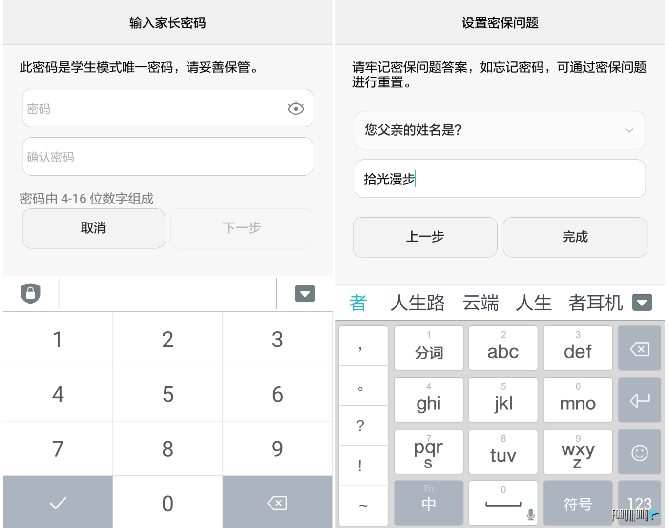
Task: Open the 符号 symbols panel
Action: click(578, 503)
